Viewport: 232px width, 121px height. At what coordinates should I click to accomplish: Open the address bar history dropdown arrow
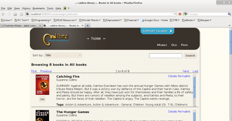(175, 14)
